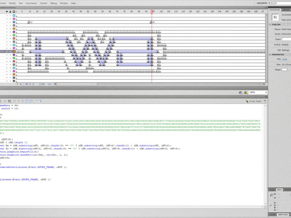Screen dimensions: 291x218
Task: Toggle Show All Layers as Outlines
Action: 14,12
